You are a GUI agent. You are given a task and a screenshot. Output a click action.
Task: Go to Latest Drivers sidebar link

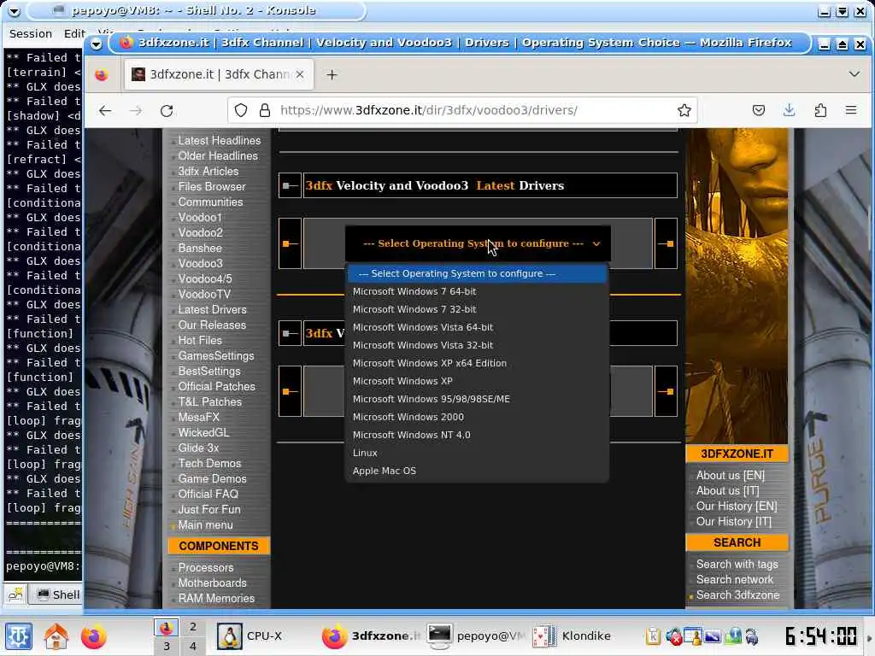click(212, 309)
